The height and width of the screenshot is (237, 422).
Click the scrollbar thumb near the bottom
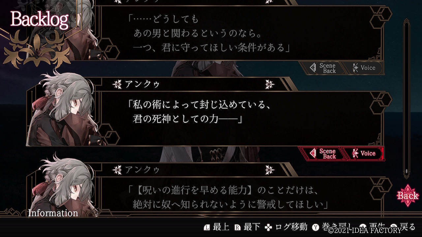click(x=407, y=171)
